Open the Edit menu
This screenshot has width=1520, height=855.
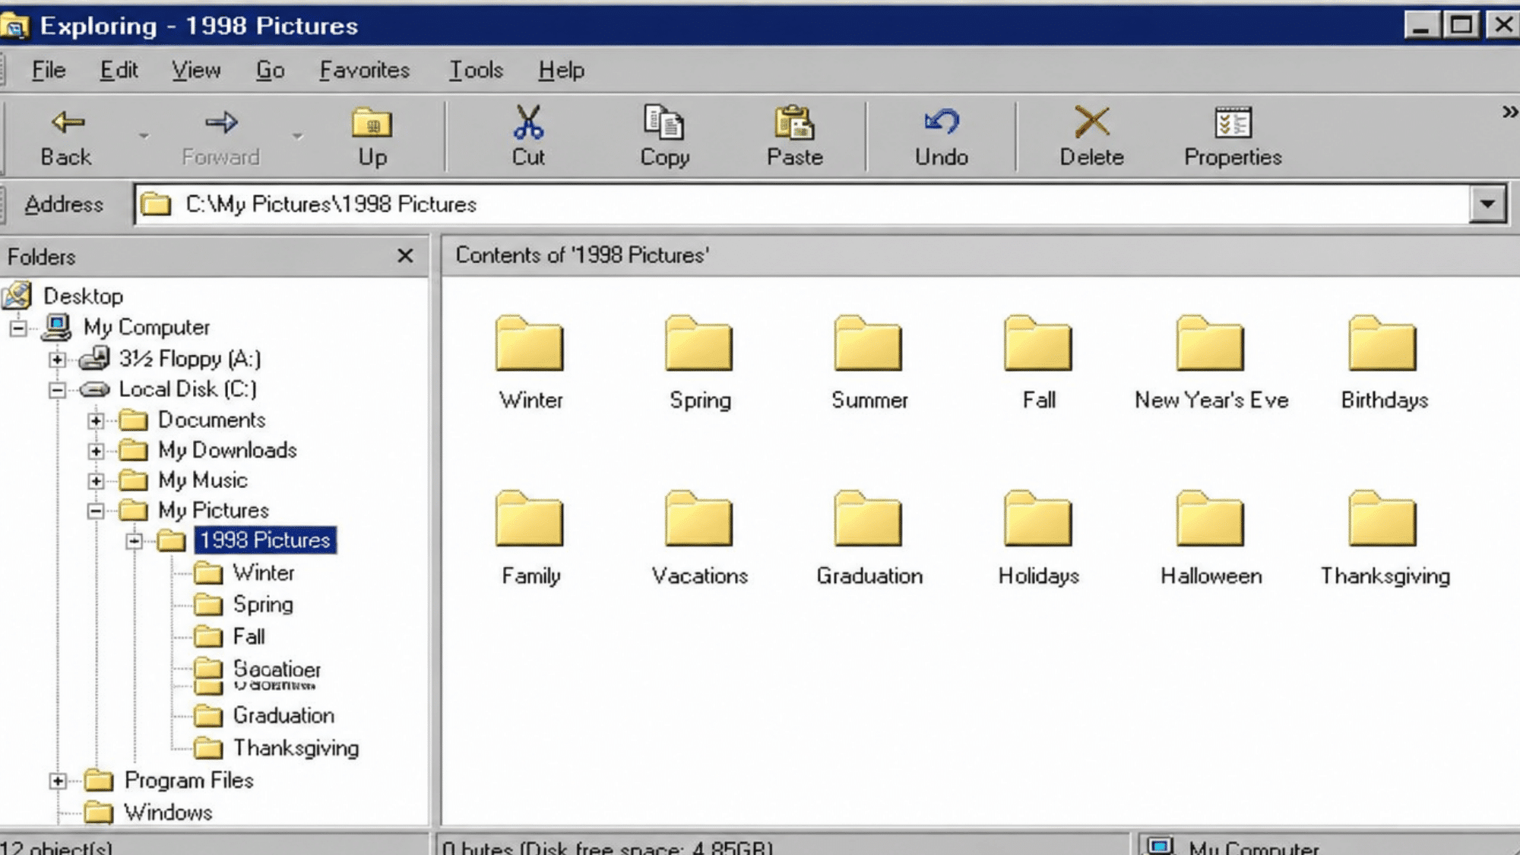click(119, 70)
